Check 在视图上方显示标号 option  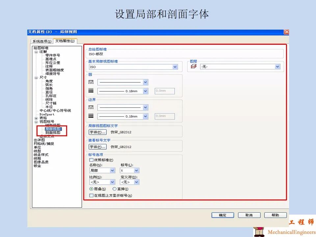tap(91, 195)
